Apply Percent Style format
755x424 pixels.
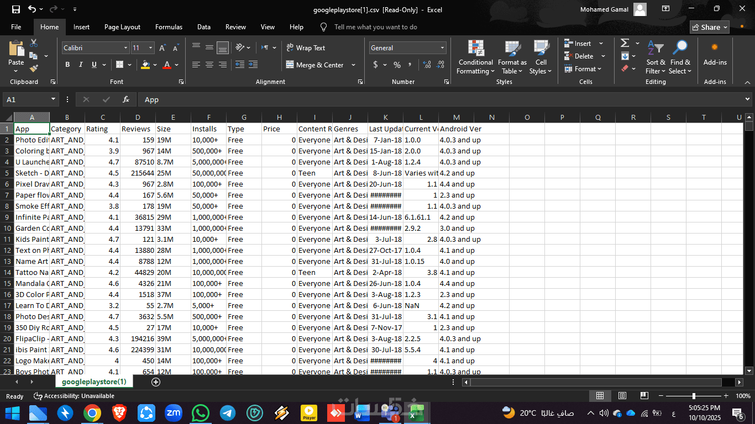(397, 65)
